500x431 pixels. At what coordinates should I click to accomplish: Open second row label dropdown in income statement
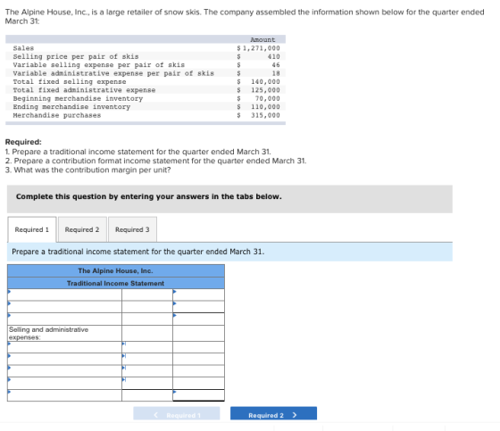point(64,307)
